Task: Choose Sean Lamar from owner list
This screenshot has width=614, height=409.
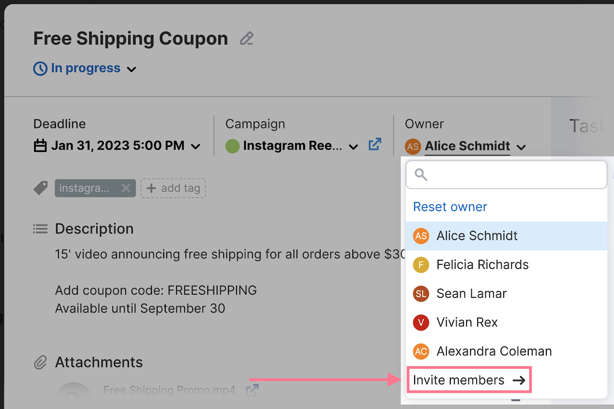Action: [x=471, y=294]
